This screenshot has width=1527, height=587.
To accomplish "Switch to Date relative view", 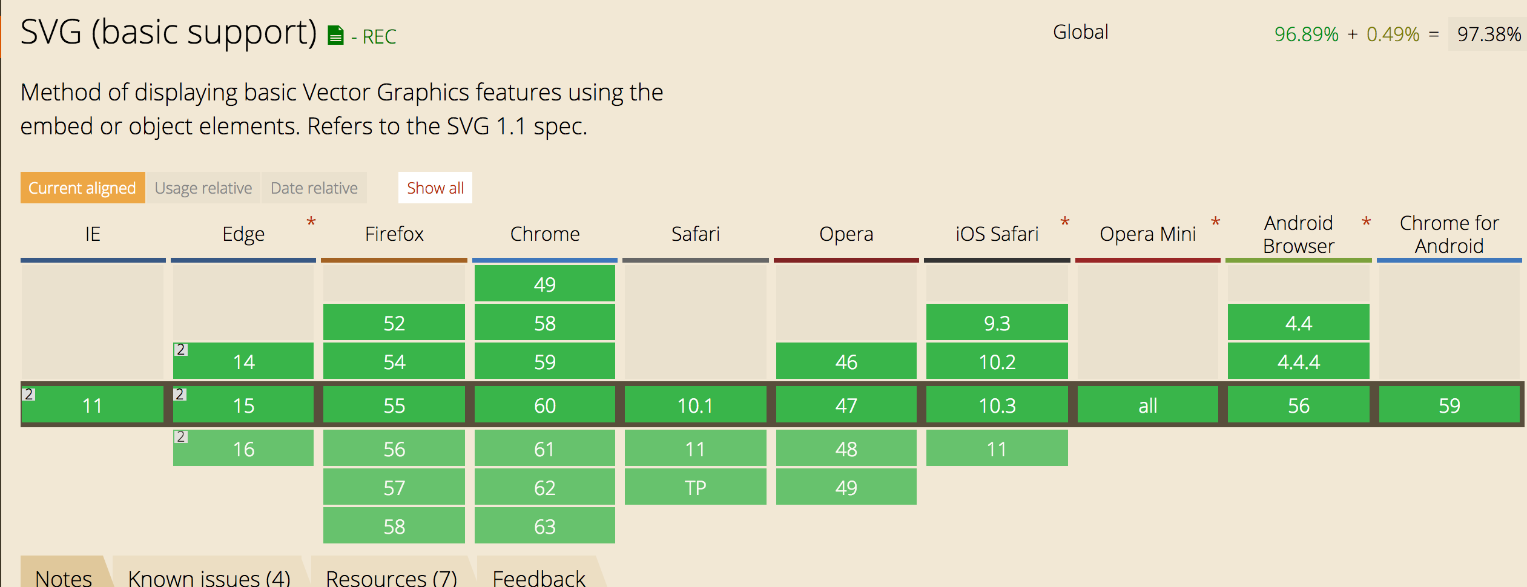I will [314, 188].
